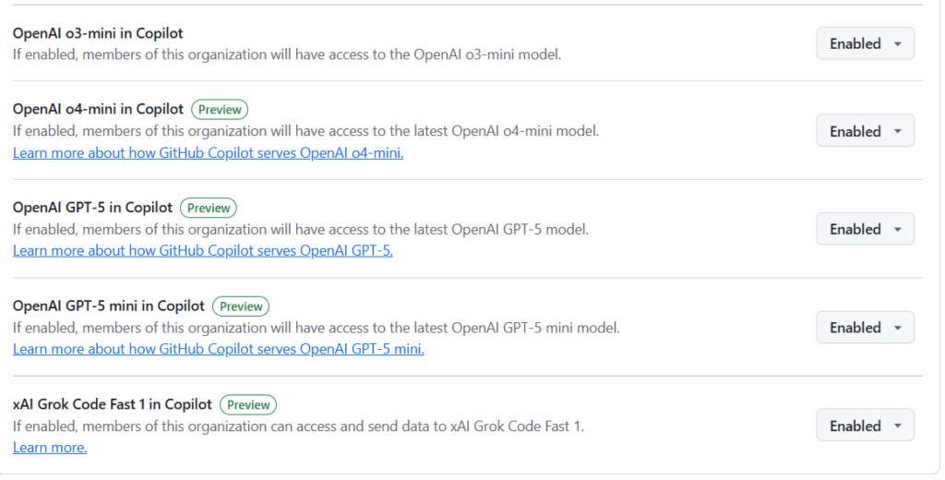Click the OpenAI o3-mini in Copilot heading
This screenshot has height=480, width=945.
(x=98, y=33)
